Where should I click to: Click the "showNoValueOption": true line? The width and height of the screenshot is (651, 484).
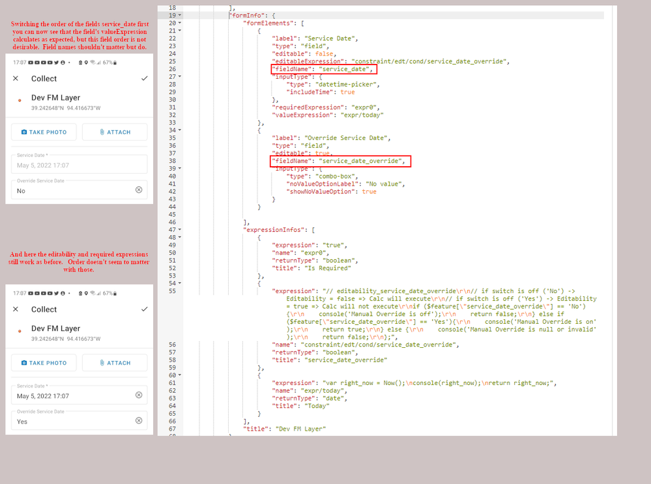(331, 192)
